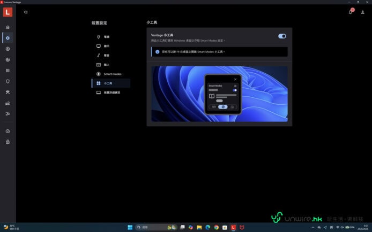The height and width of the screenshot is (232, 372).
Task: Open the weather widget on taskbar
Action: [11, 227]
